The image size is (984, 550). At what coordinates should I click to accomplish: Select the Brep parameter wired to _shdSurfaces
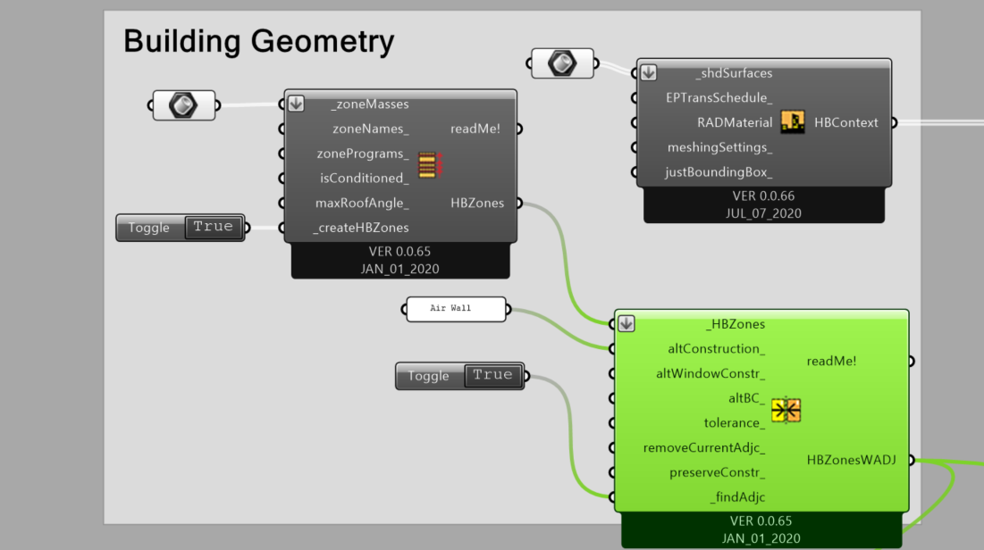pos(562,63)
